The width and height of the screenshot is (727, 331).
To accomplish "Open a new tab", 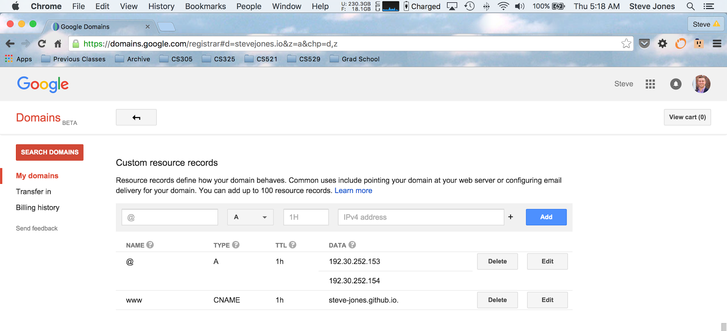I will click(x=166, y=27).
